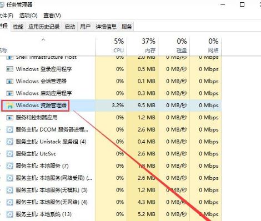The image size is (261, 221).
Task: Select the Windows 启动应用程序 row name
Action: coord(44,93)
